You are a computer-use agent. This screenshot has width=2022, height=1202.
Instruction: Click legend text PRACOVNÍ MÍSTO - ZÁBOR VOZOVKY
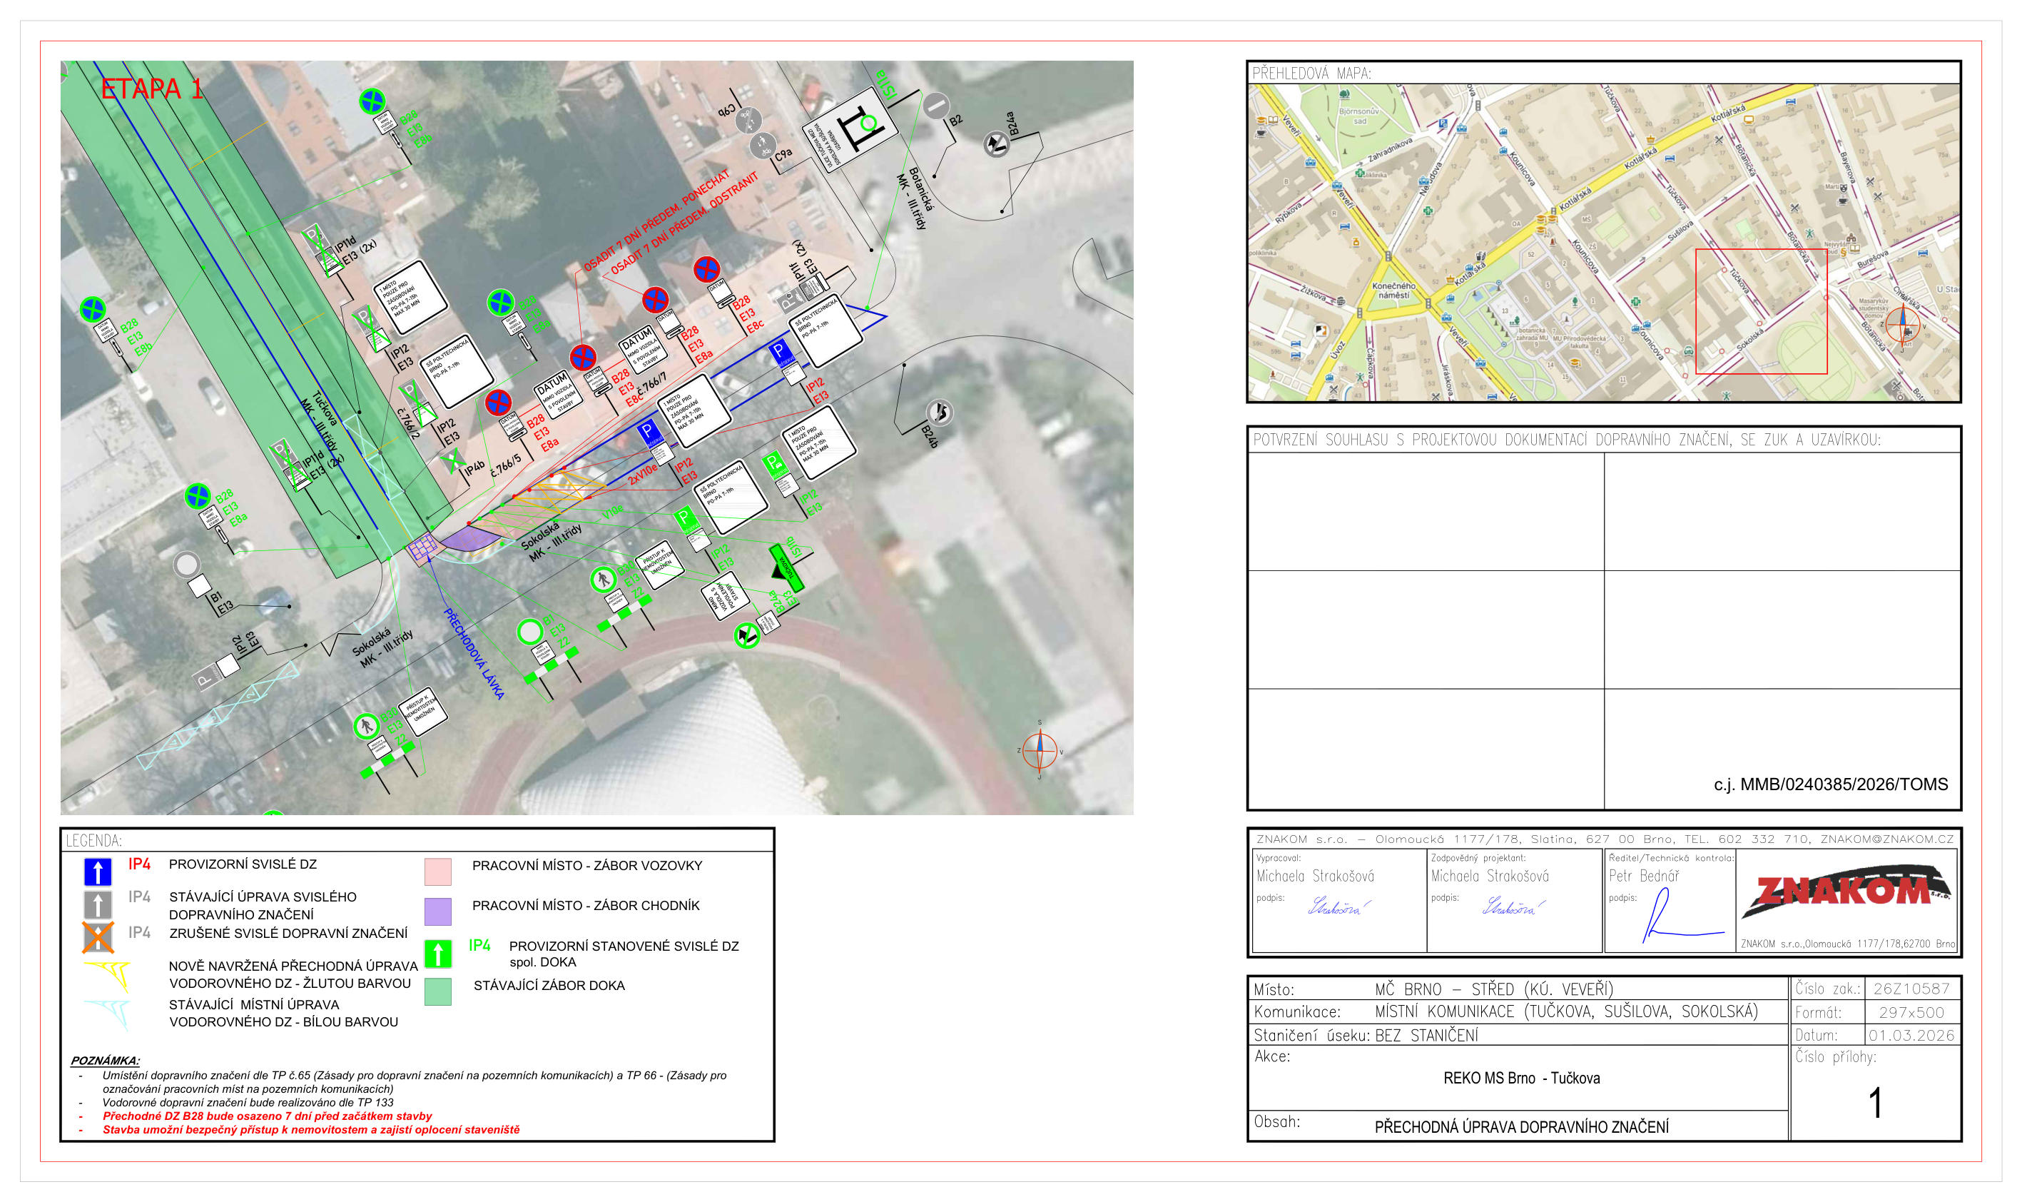588,866
